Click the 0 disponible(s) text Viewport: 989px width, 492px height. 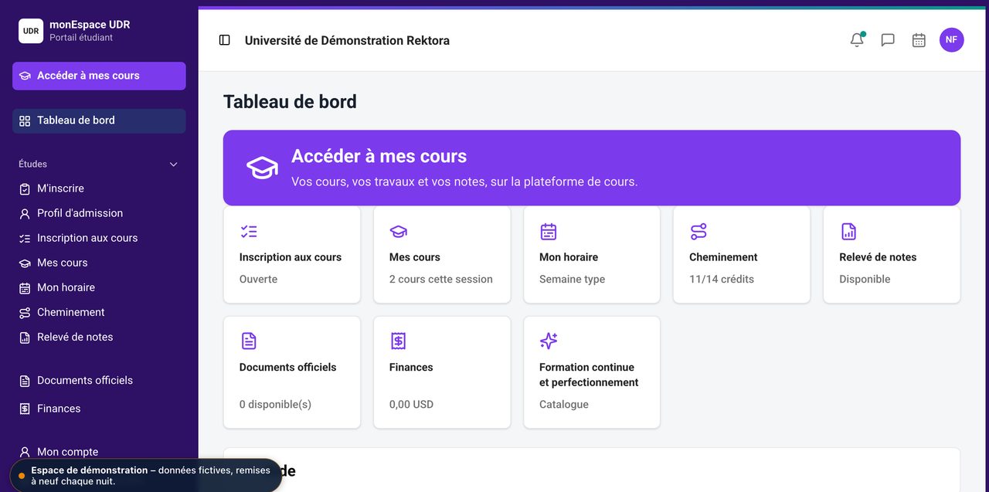pyautogui.click(x=275, y=404)
